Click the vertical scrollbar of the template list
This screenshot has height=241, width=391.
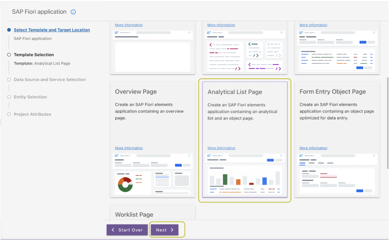(x=388, y=123)
